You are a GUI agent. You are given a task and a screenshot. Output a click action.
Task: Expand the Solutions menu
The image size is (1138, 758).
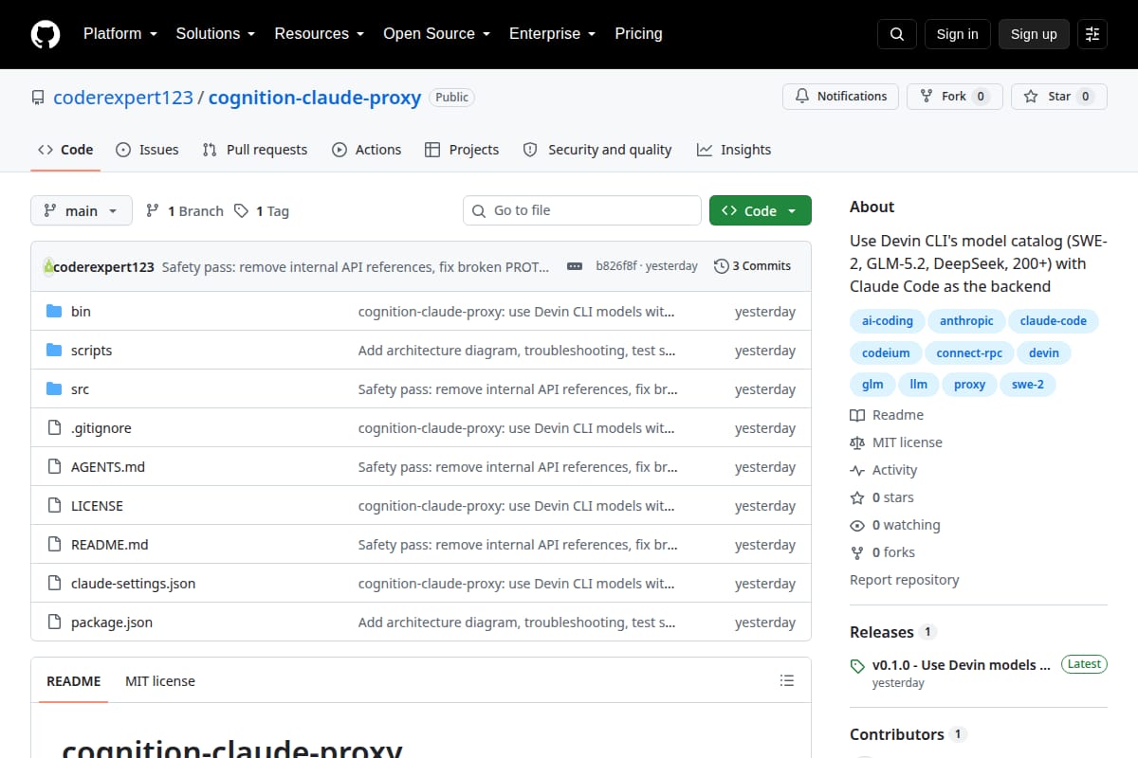[x=215, y=34]
